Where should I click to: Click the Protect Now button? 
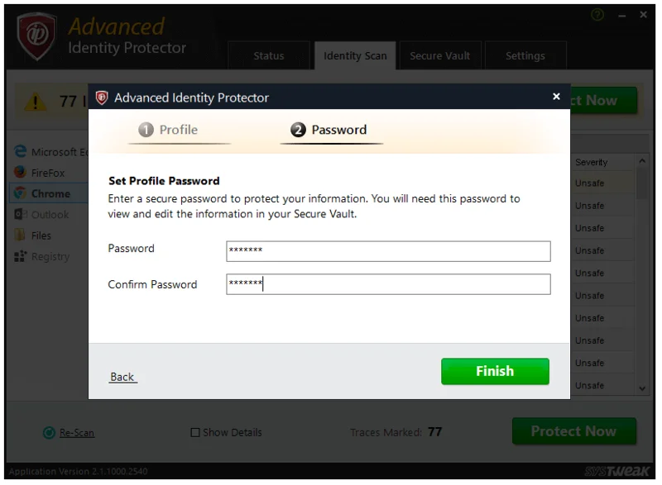[x=574, y=431]
